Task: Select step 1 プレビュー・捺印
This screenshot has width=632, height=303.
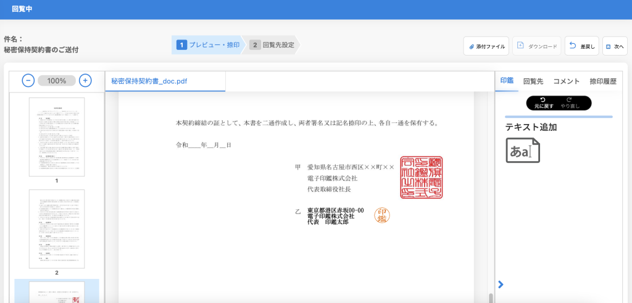Action: click(x=209, y=44)
